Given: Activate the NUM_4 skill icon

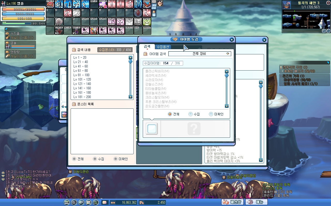Looking at the screenshot, I should (121, 22).
